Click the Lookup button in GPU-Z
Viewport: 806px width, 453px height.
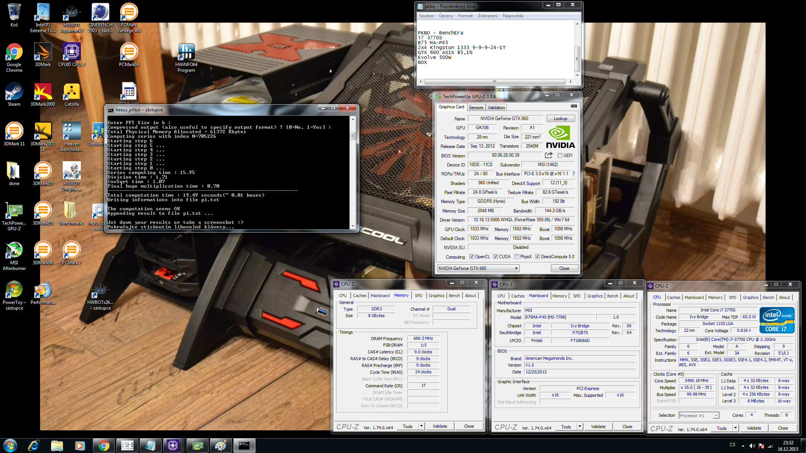(560, 119)
